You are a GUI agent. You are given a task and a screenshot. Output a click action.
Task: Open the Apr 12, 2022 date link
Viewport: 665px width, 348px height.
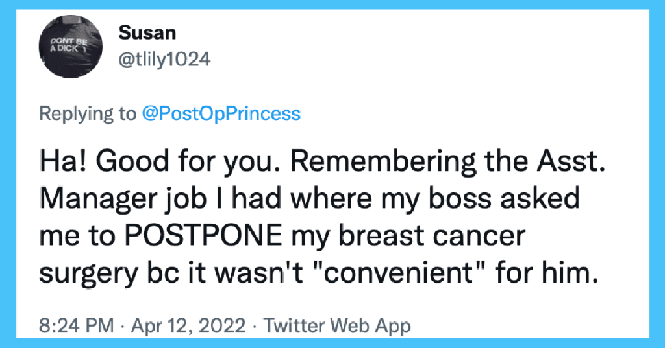pos(189,325)
